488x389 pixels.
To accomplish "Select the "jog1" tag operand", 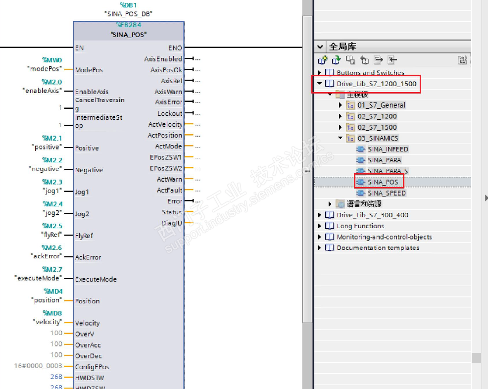I will tap(52, 191).
